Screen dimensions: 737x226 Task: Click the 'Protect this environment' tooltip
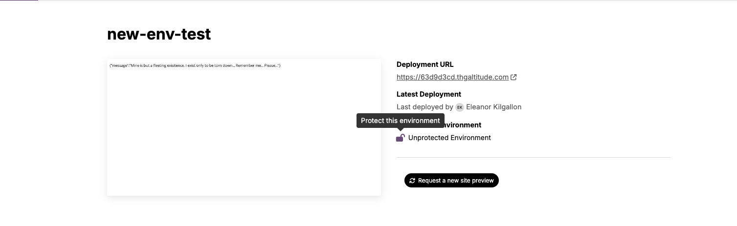pos(401,121)
